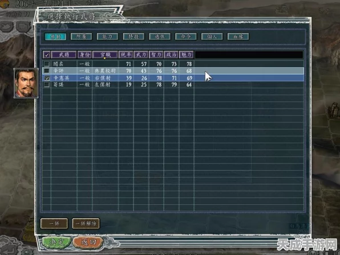Sort by the 武力 column header

(x=141, y=55)
